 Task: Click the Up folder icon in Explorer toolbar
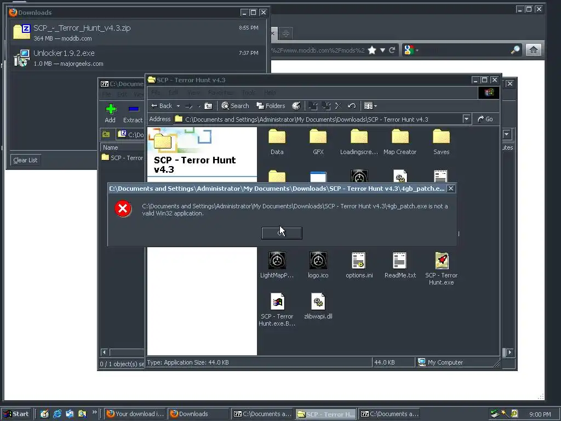(x=208, y=106)
